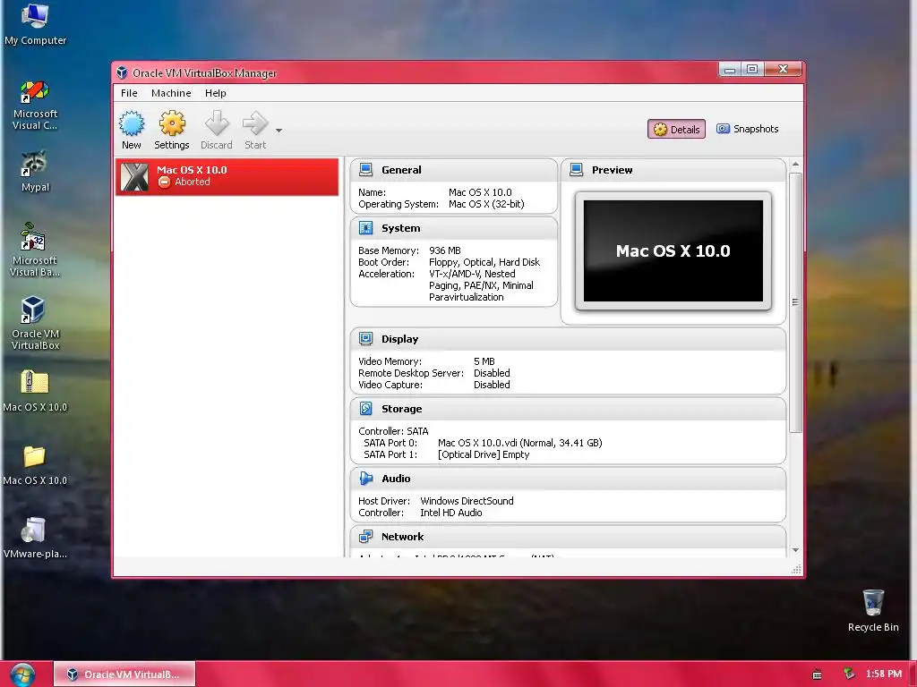Viewport: 917px width, 687px height.
Task: Open the File menu
Action: coord(129,93)
